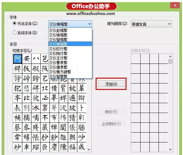The height and width of the screenshot is (155, 183).
Task: Select the character 北 in the grid
Action: click(x=45, y=88)
